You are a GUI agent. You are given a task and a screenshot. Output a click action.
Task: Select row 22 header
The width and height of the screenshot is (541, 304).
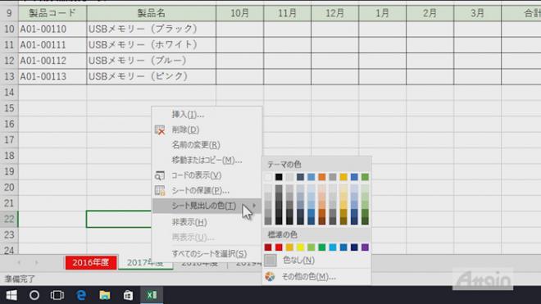[9, 219]
